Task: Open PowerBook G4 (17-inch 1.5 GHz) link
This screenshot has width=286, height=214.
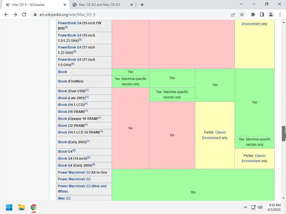Action: [70, 60]
